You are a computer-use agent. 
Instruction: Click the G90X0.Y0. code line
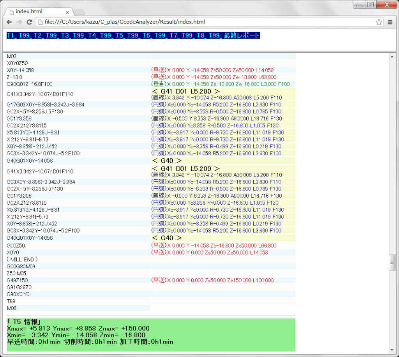[x=19, y=294]
